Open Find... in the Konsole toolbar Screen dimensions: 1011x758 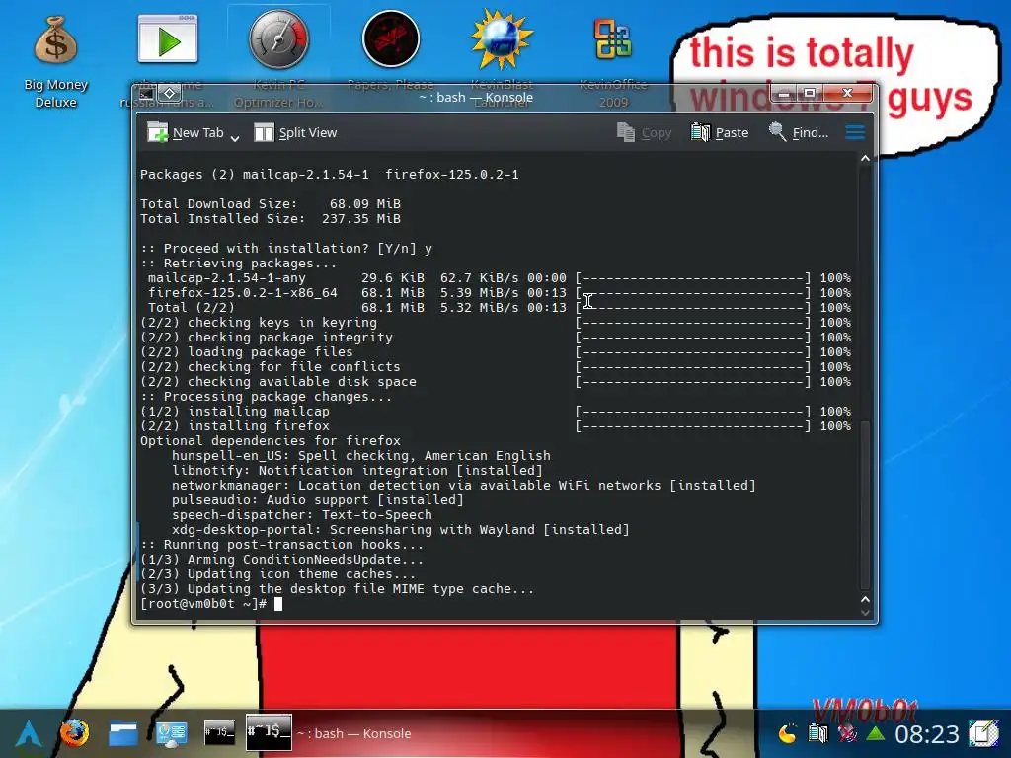798,133
